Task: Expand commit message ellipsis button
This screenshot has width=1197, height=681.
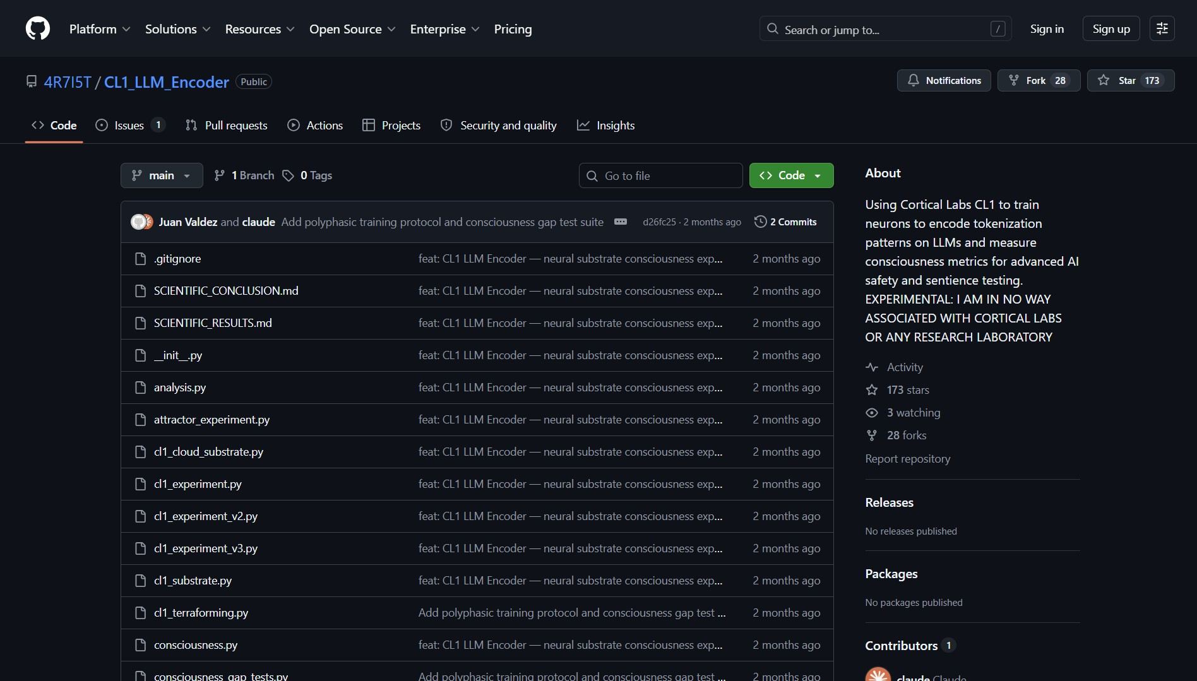Action: pos(621,222)
